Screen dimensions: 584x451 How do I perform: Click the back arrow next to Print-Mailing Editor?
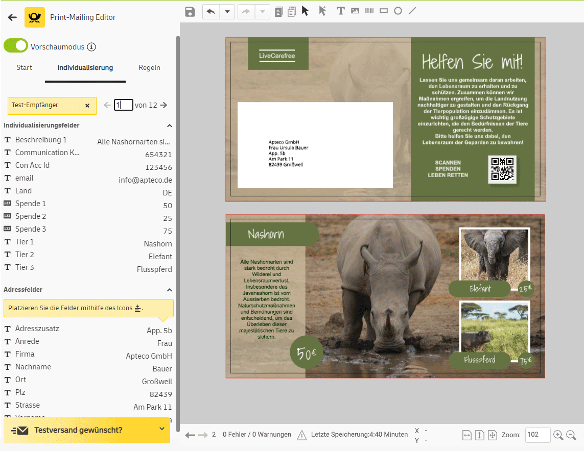click(x=12, y=17)
